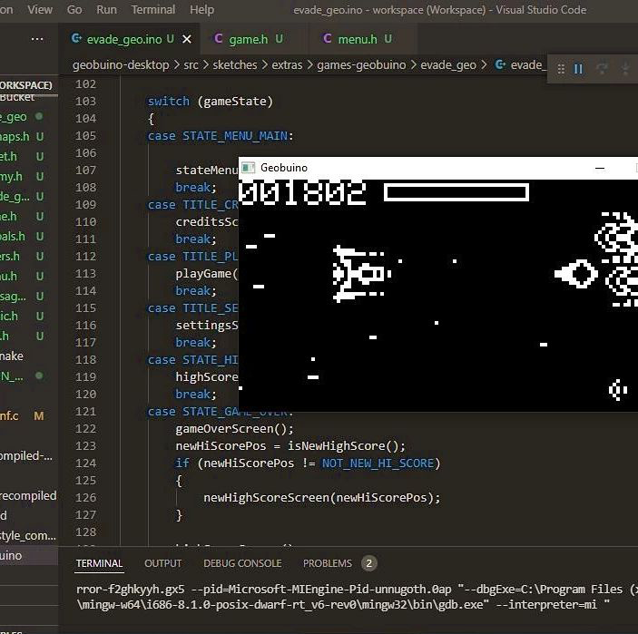The image size is (638, 634).
Task: Switch to the DEBUG CONSOLE panel tab
Action: point(242,563)
